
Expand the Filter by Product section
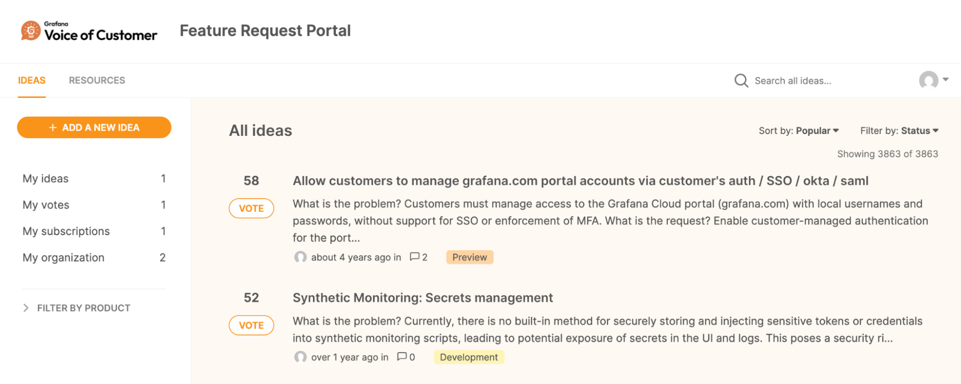(x=77, y=308)
